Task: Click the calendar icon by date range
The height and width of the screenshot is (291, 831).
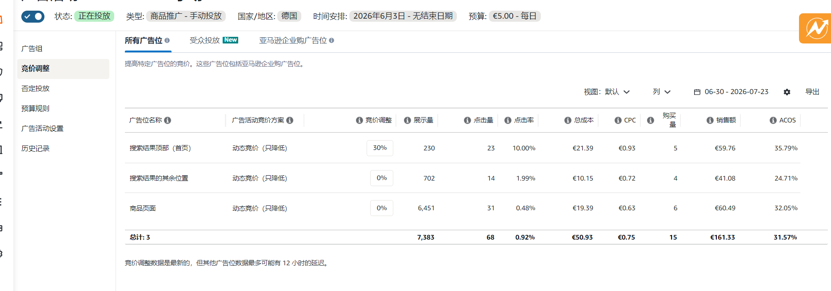Action: coord(697,92)
